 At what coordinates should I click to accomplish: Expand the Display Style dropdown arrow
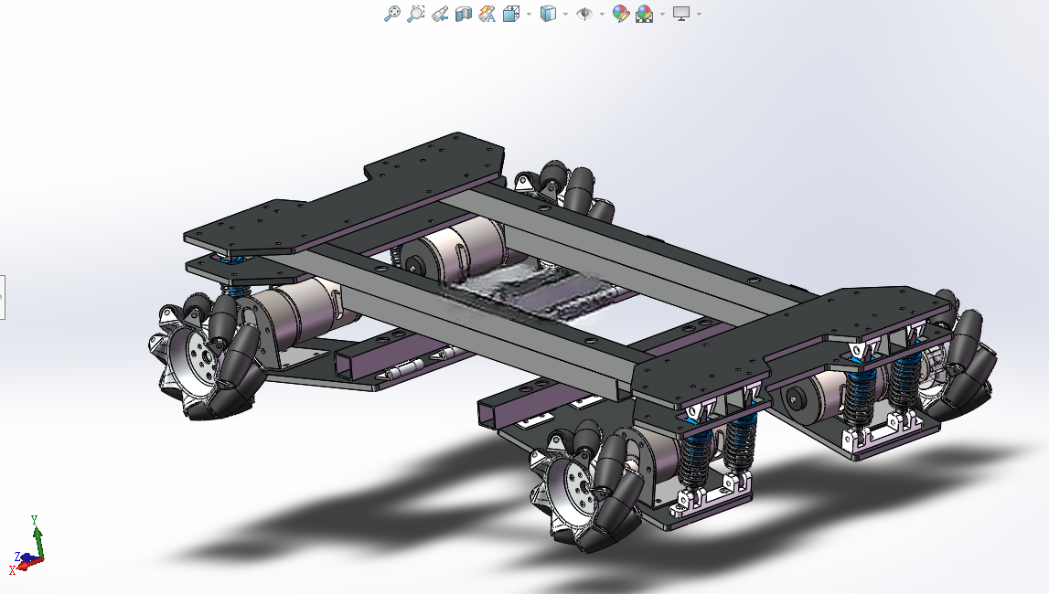click(566, 14)
